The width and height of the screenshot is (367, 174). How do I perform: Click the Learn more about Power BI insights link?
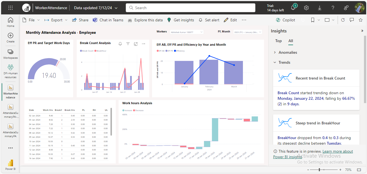pyautogui.click(x=337, y=151)
